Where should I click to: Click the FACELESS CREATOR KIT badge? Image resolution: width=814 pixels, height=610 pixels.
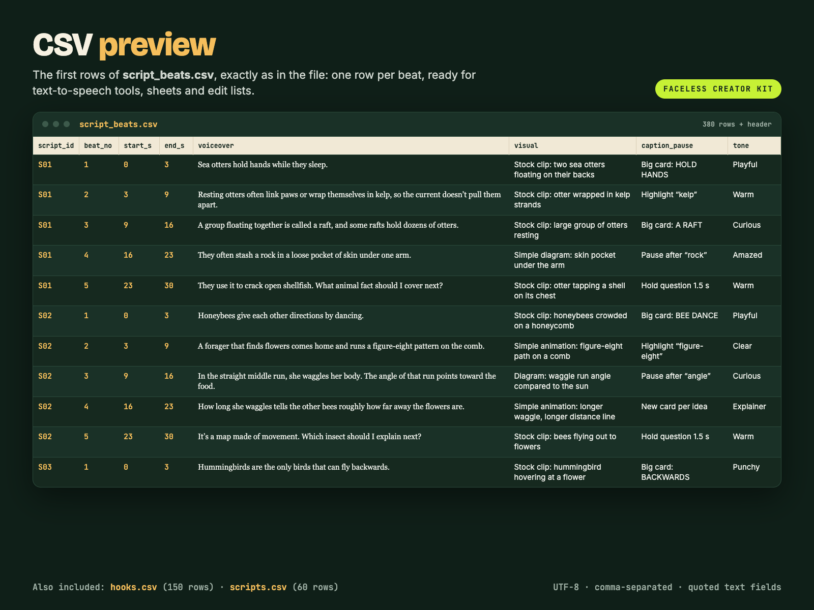718,89
